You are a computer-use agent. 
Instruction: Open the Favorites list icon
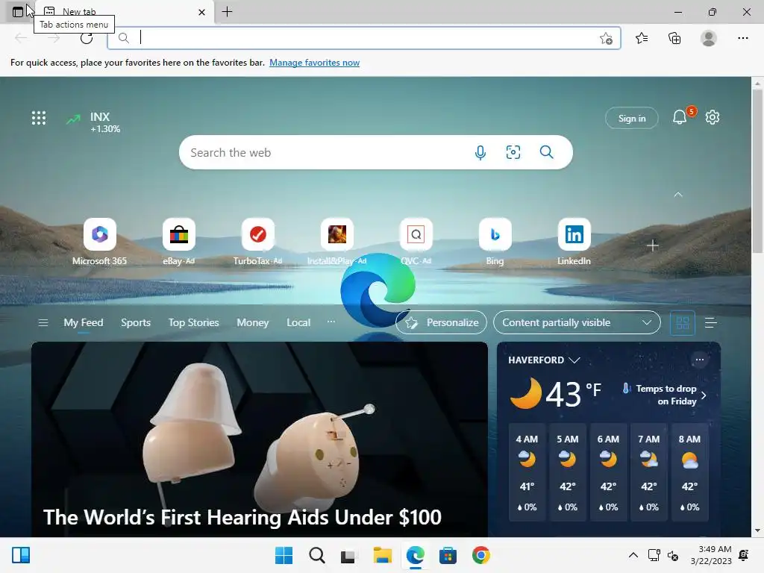click(x=642, y=38)
